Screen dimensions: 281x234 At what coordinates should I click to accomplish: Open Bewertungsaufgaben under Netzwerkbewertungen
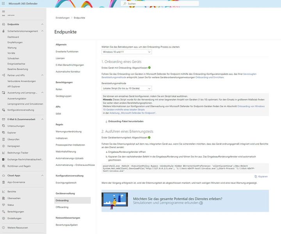point(67,225)
